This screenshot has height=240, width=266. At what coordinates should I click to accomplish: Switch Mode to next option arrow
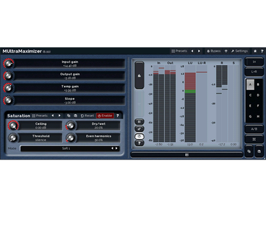116,148
